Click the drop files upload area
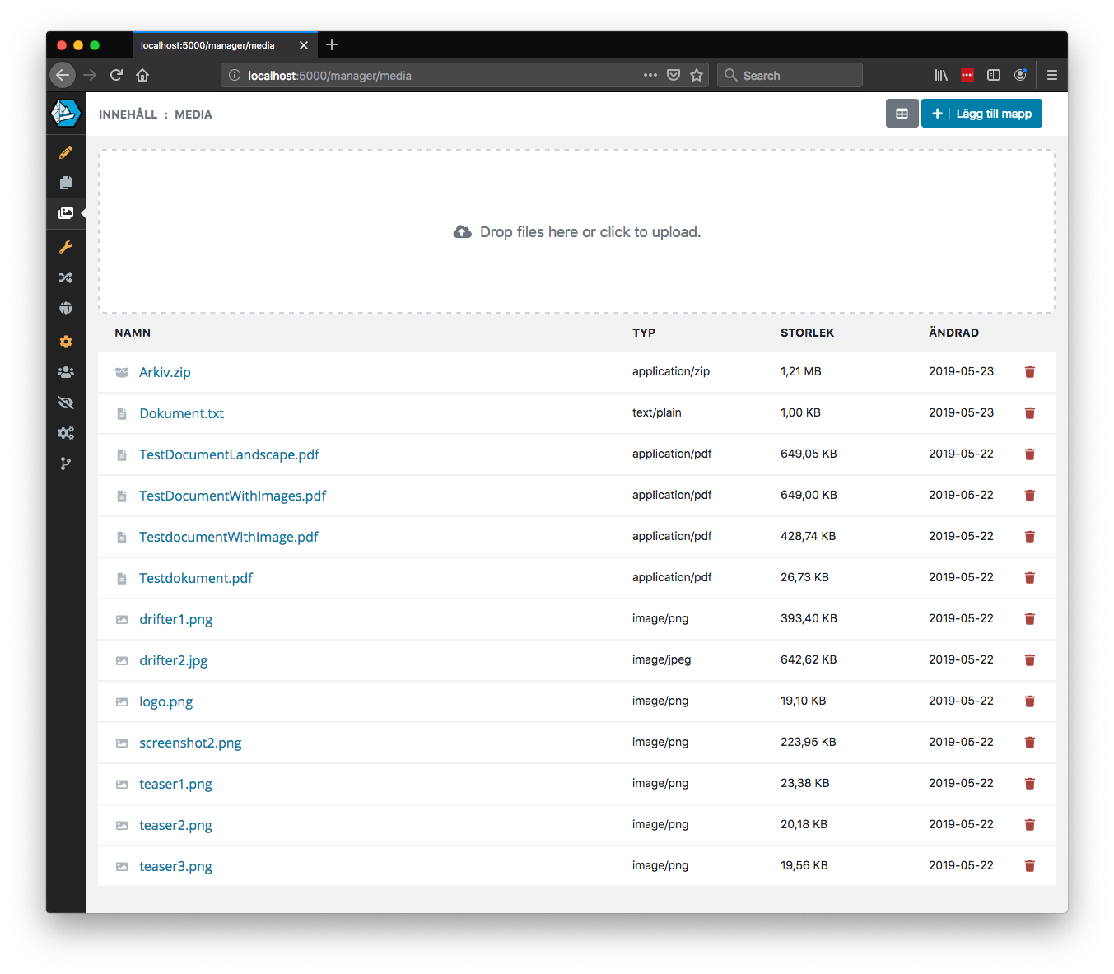 [576, 231]
